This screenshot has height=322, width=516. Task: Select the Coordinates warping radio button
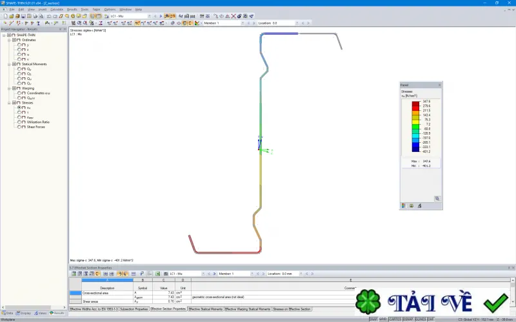(x=19, y=93)
